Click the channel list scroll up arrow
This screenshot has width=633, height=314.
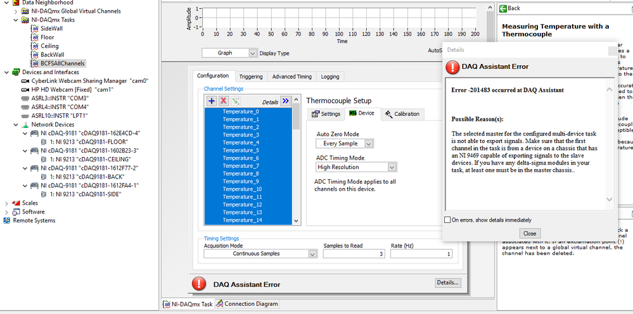tap(297, 99)
